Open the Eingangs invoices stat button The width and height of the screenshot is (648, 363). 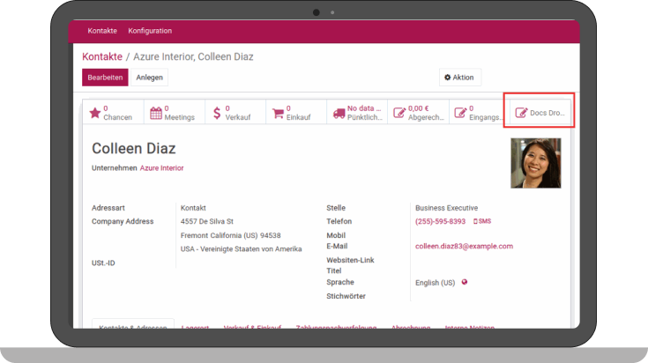tap(458, 113)
